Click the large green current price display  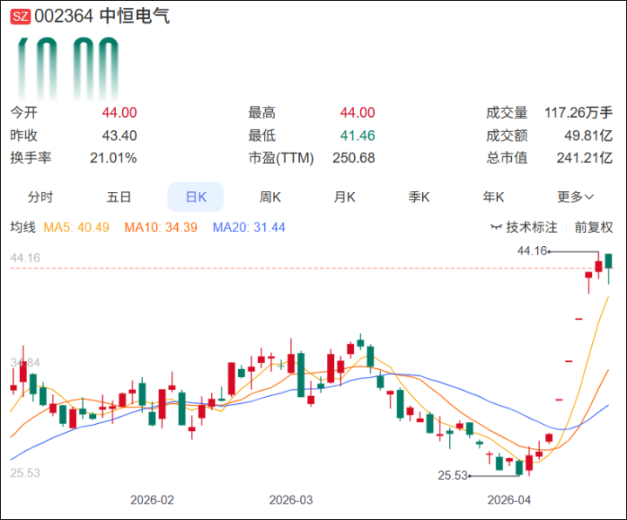pos(68,68)
